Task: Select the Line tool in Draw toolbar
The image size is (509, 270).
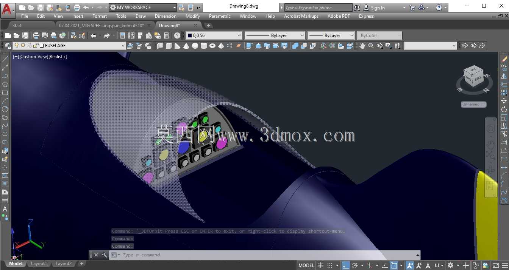Action: click(5, 59)
